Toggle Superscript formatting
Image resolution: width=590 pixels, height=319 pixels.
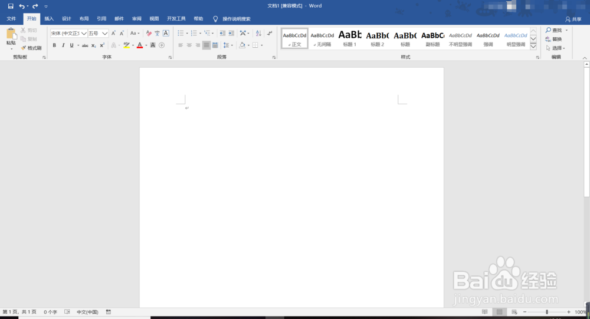click(x=102, y=45)
